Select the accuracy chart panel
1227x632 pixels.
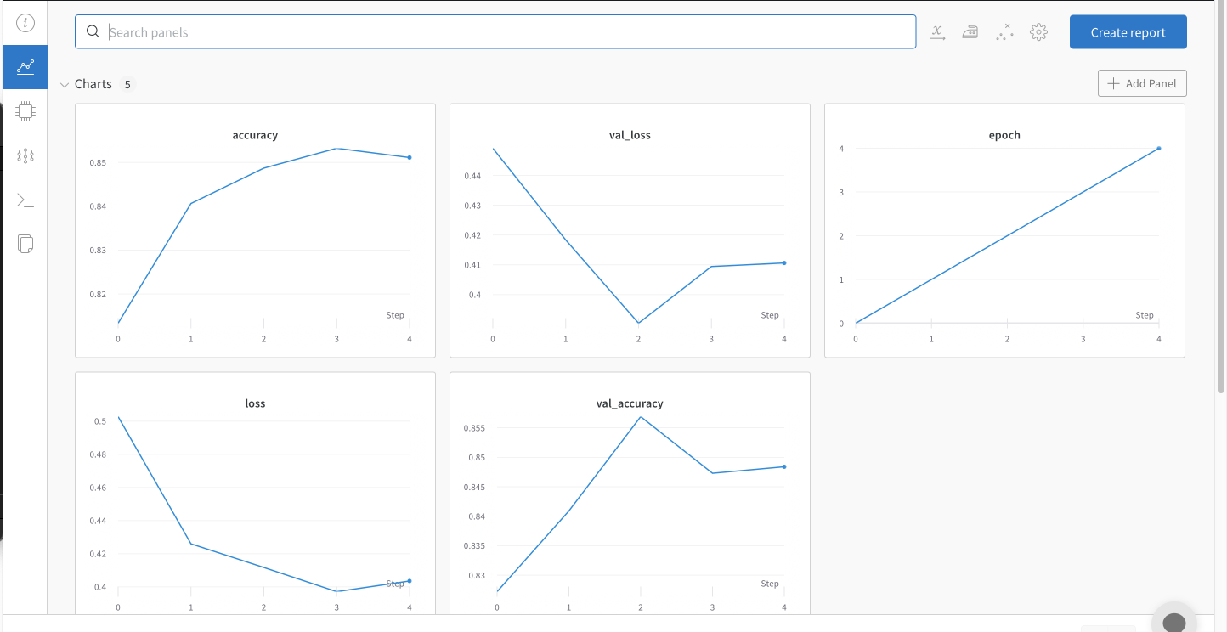click(x=255, y=230)
